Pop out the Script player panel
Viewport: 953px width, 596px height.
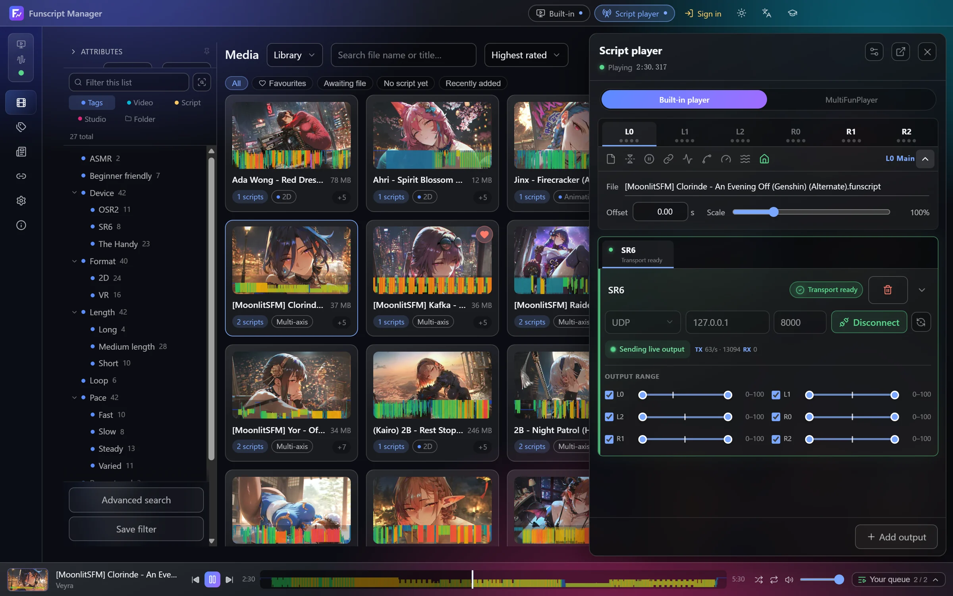(901, 52)
